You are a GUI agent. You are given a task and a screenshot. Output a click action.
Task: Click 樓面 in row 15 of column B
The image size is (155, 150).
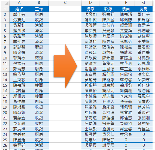tap(39, 85)
